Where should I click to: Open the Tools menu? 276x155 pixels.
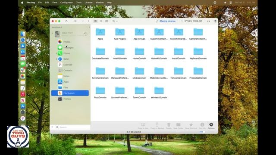point(79,3)
